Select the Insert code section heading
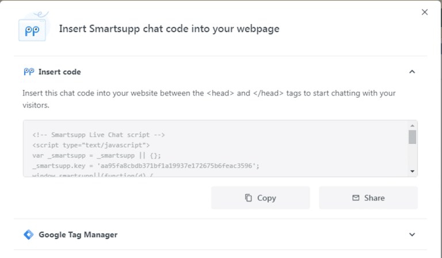This screenshot has height=258, width=442. 59,72
